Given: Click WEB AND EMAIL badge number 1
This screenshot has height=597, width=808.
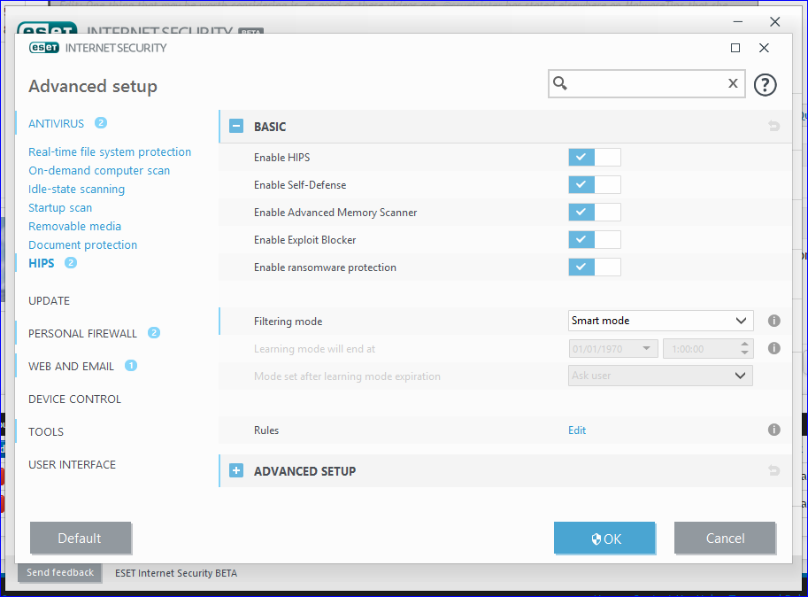Looking at the screenshot, I should click(131, 366).
